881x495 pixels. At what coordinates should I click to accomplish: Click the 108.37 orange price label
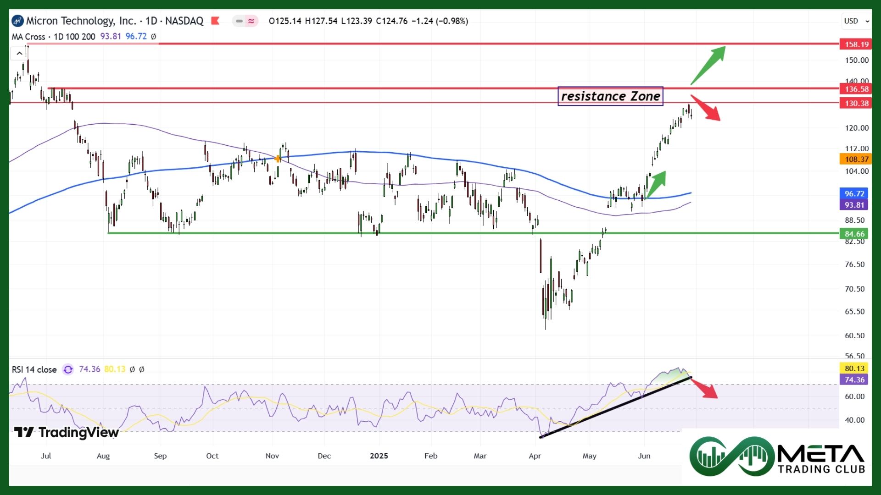click(x=856, y=159)
